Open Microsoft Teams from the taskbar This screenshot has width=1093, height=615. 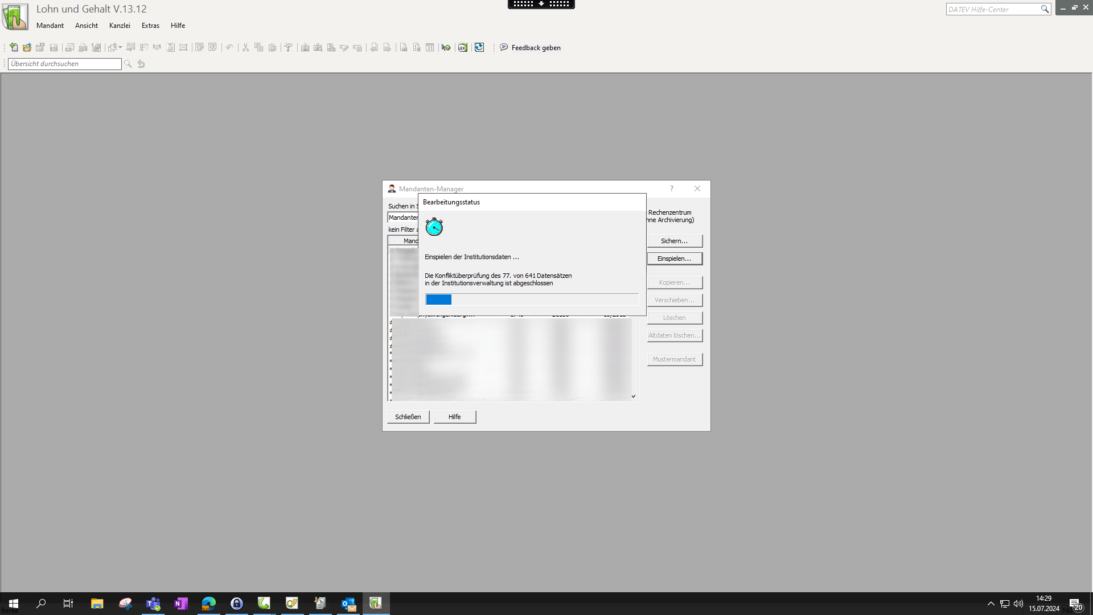click(x=153, y=603)
